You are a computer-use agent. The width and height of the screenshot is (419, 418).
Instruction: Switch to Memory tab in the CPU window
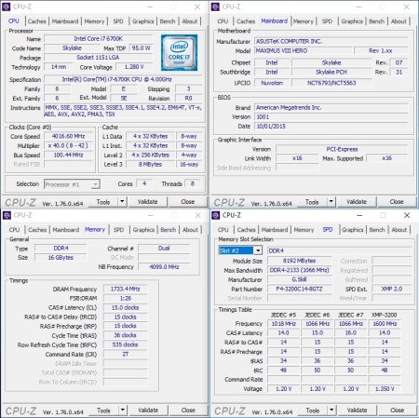click(94, 21)
